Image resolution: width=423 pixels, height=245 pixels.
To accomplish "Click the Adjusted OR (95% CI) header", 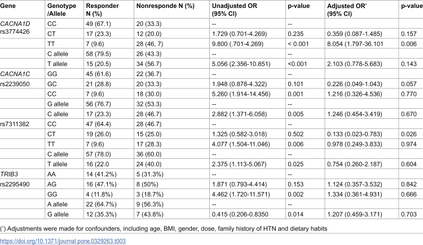I will 347,10.
